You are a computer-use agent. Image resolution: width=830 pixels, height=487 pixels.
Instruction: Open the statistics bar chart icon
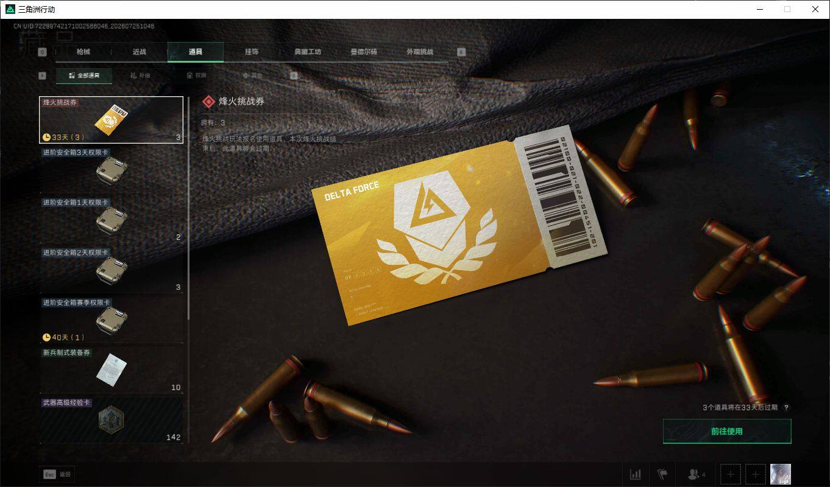point(636,474)
